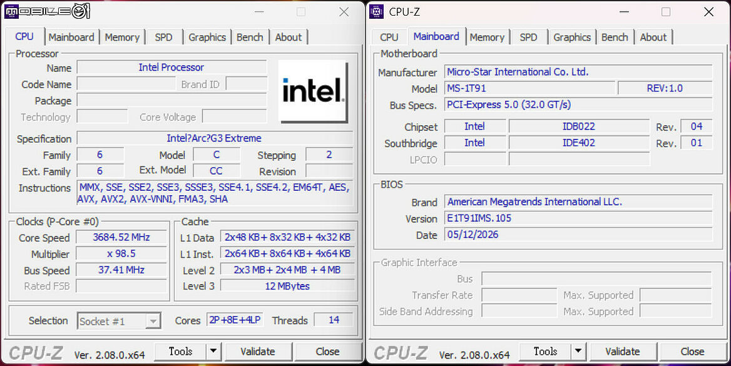
Task: Select Mainboard tab in right CPU-Z window
Action: [436, 36]
